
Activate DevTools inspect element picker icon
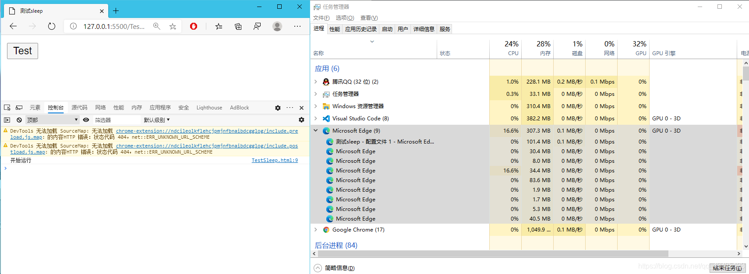pos(7,108)
